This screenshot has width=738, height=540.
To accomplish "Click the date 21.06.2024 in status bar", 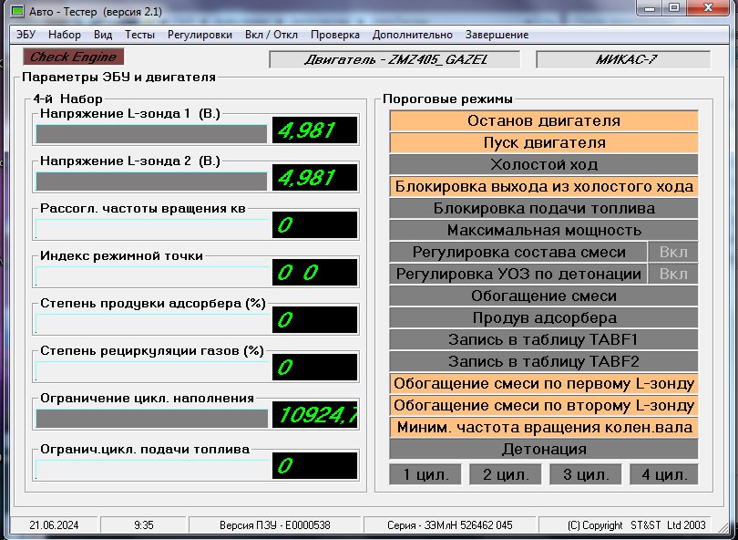I will [x=54, y=524].
